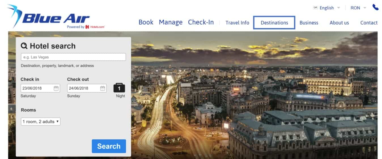Image resolution: width=382 pixels, height=159 pixels.
Task: Click the phone icon at top right
Action: point(375,7)
